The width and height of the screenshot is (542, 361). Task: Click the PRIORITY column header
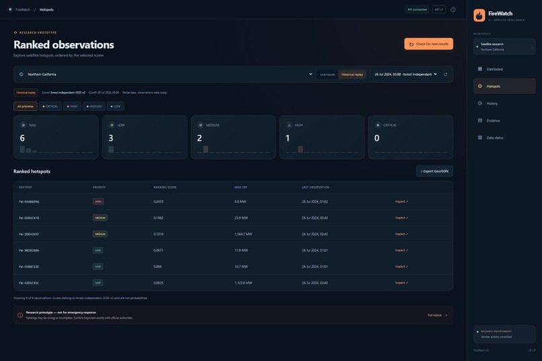point(100,188)
